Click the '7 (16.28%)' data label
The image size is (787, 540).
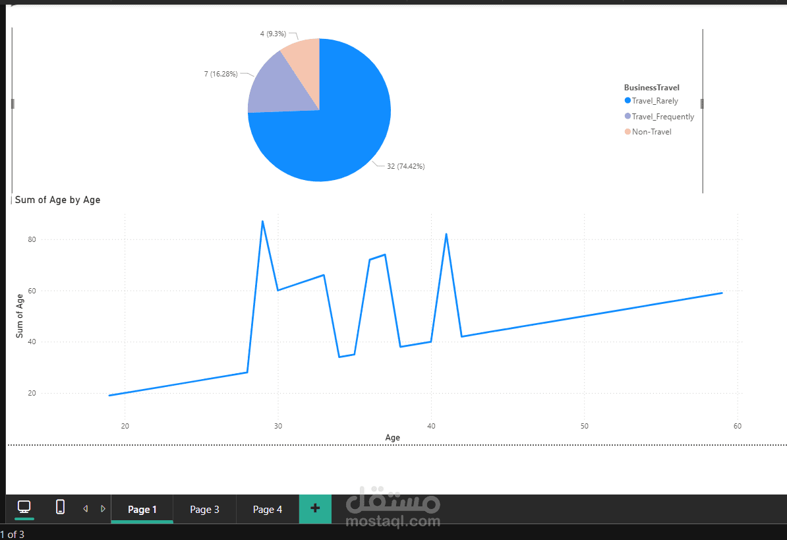tap(221, 74)
